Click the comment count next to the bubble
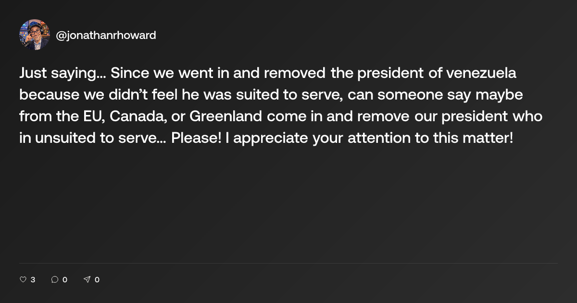Image resolution: width=577 pixels, height=303 pixels. tap(65, 279)
